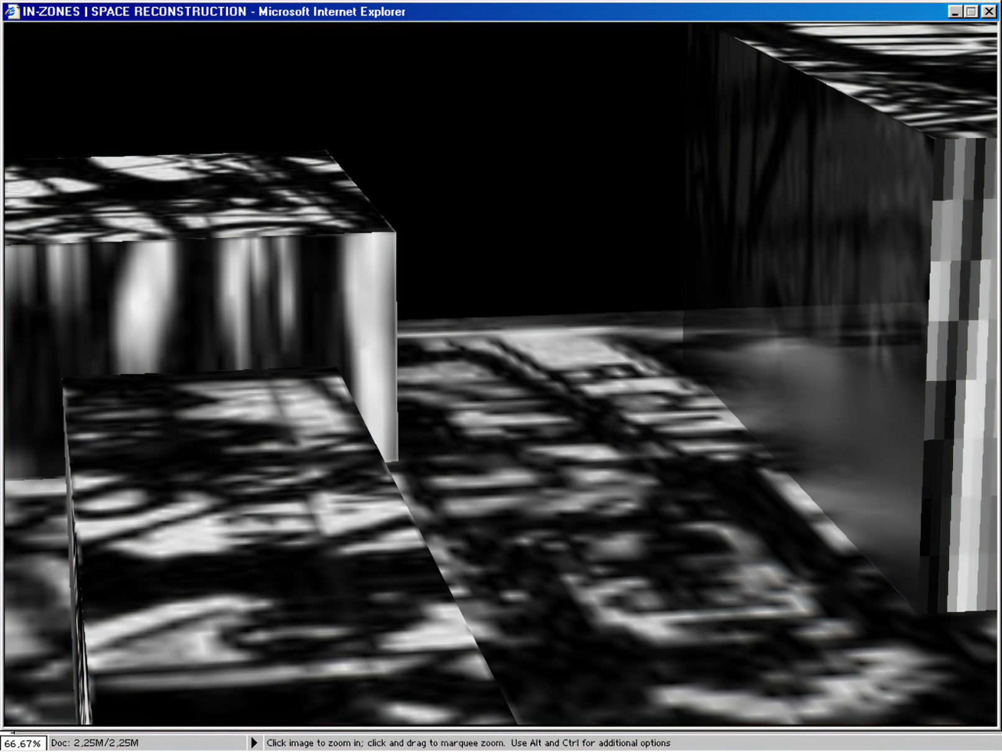Click the zoom hint text in status bar
Screen dimensions: 1002x752
coord(468,743)
